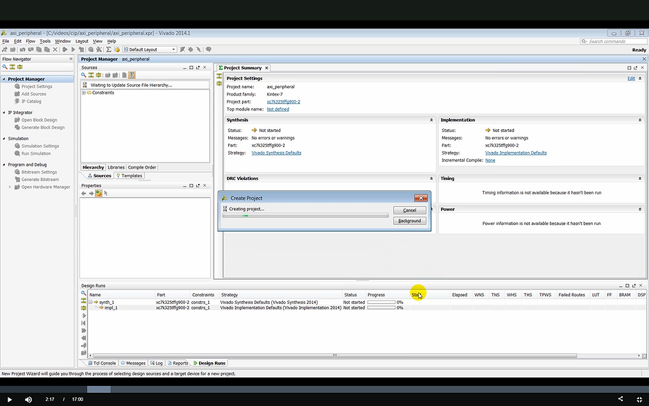Click the sigma icon in the main toolbar
The width and height of the screenshot is (649, 406).
point(109,49)
